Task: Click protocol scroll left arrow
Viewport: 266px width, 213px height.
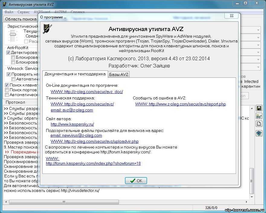Action: (6, 202)
